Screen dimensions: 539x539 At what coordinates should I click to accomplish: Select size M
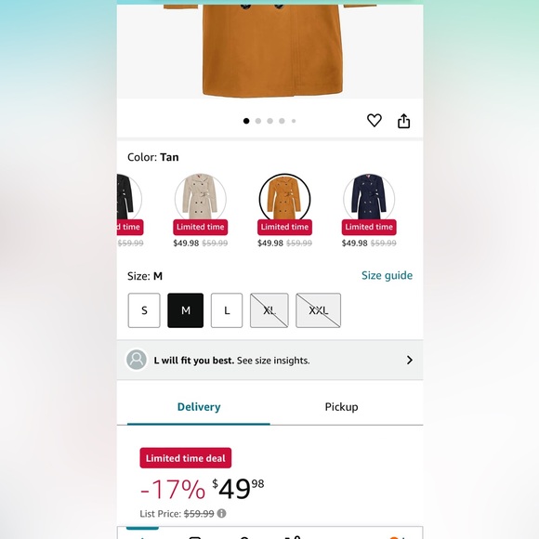186,310
